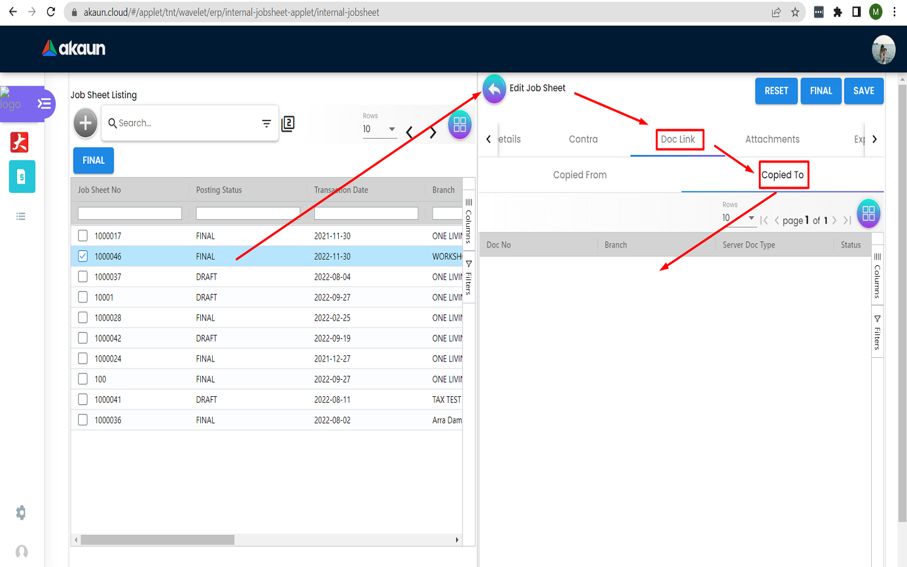Open the search filter options icon

tap(266, 123)
